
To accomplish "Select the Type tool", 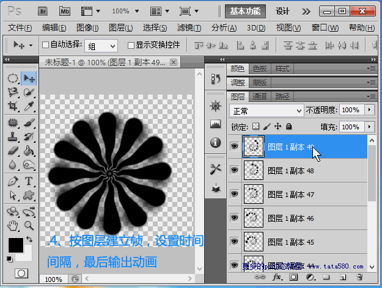I will [x=29, y=181].
